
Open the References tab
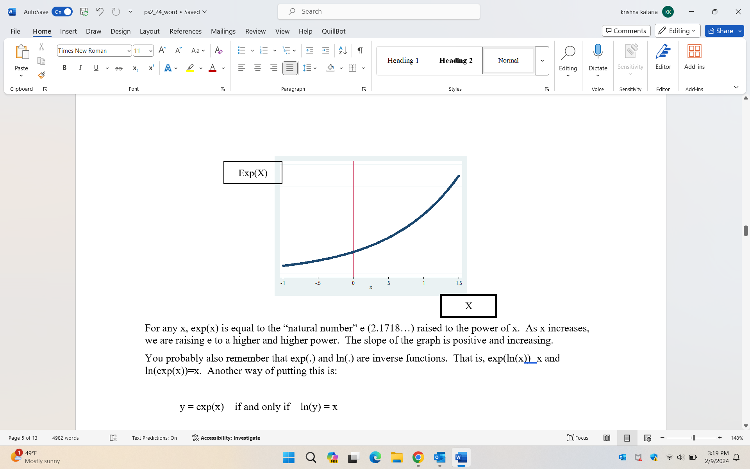point(185,31)
